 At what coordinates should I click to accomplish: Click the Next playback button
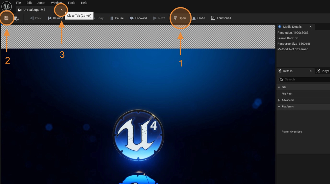coord(159,18)
